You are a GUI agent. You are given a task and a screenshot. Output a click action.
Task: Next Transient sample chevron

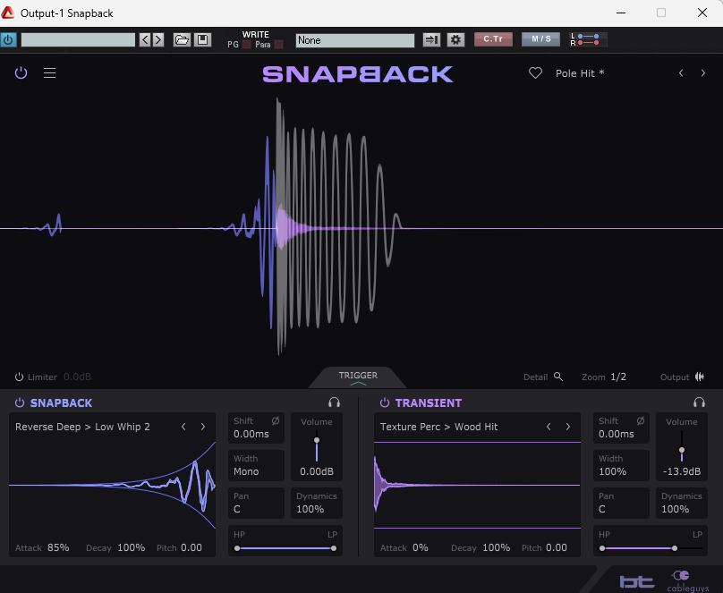click(568, 427)
